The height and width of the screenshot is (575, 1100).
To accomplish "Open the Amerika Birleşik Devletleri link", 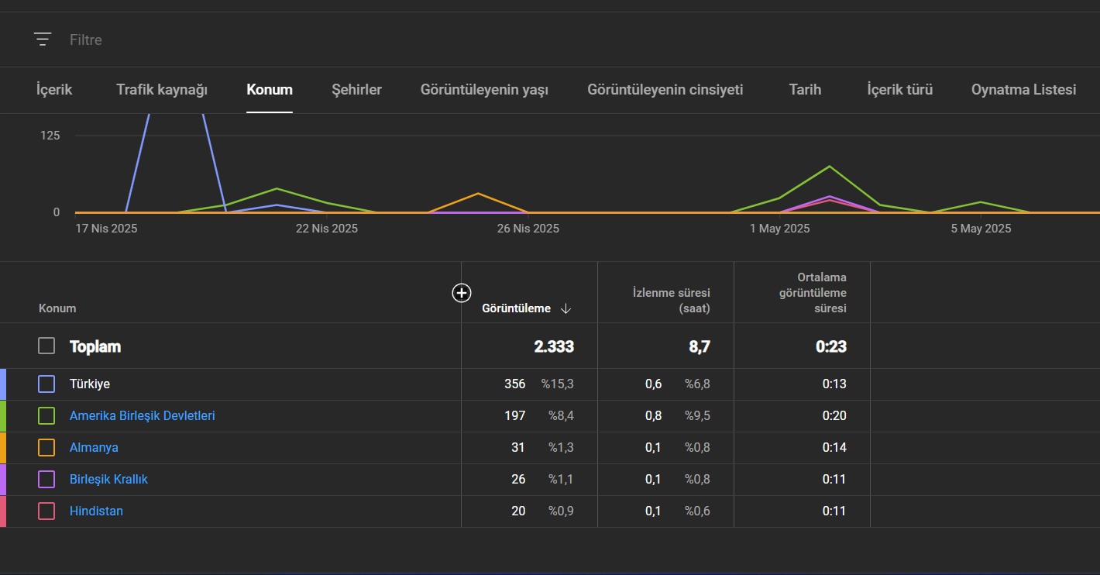I will 143,415.
